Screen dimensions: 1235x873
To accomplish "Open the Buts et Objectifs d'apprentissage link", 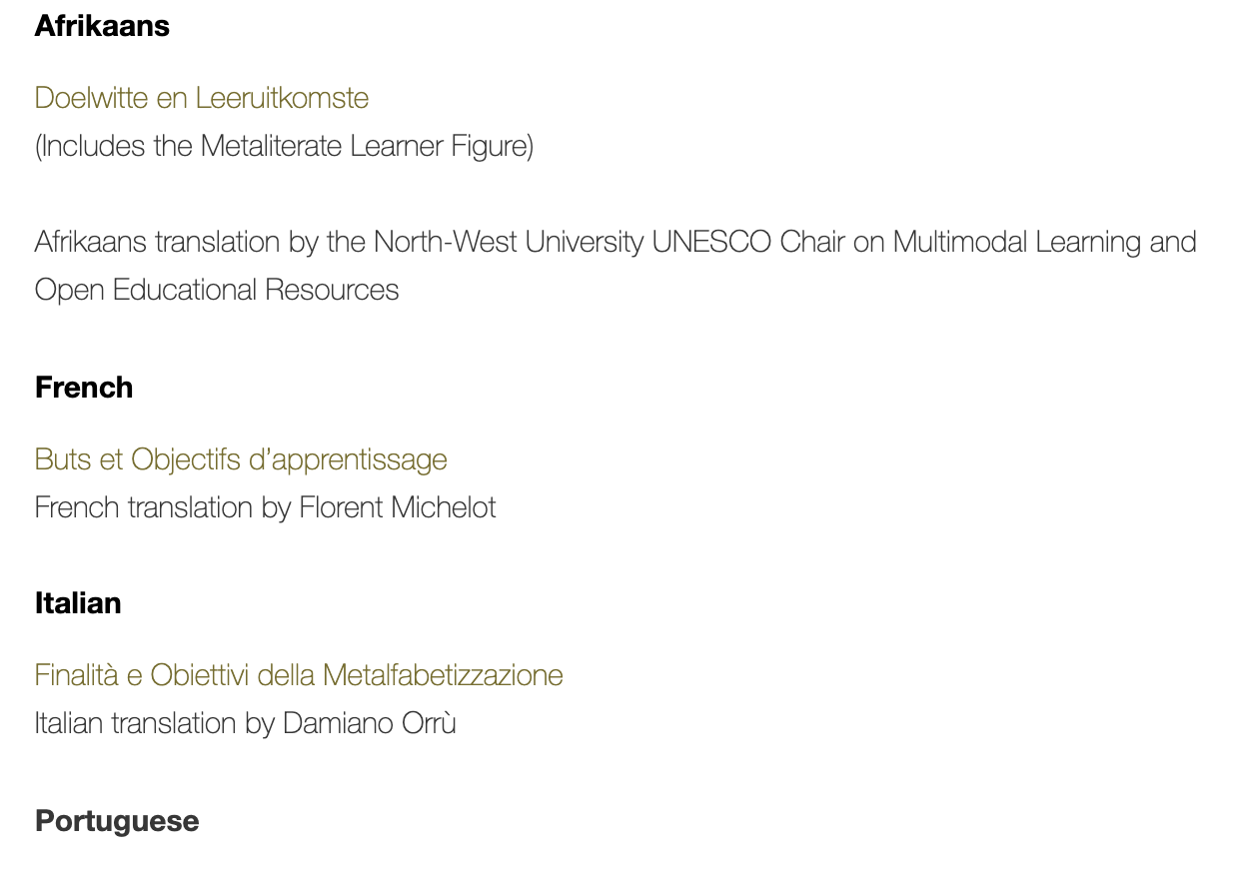I will tap(241, 459).
